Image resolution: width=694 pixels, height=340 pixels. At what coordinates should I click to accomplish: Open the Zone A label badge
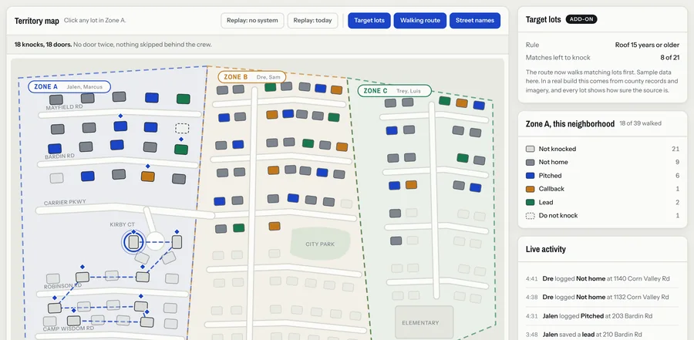tap(69, 87)
